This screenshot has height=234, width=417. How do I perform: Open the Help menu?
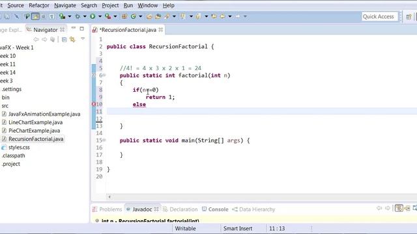pyautogui.click(x=168, y=5)
